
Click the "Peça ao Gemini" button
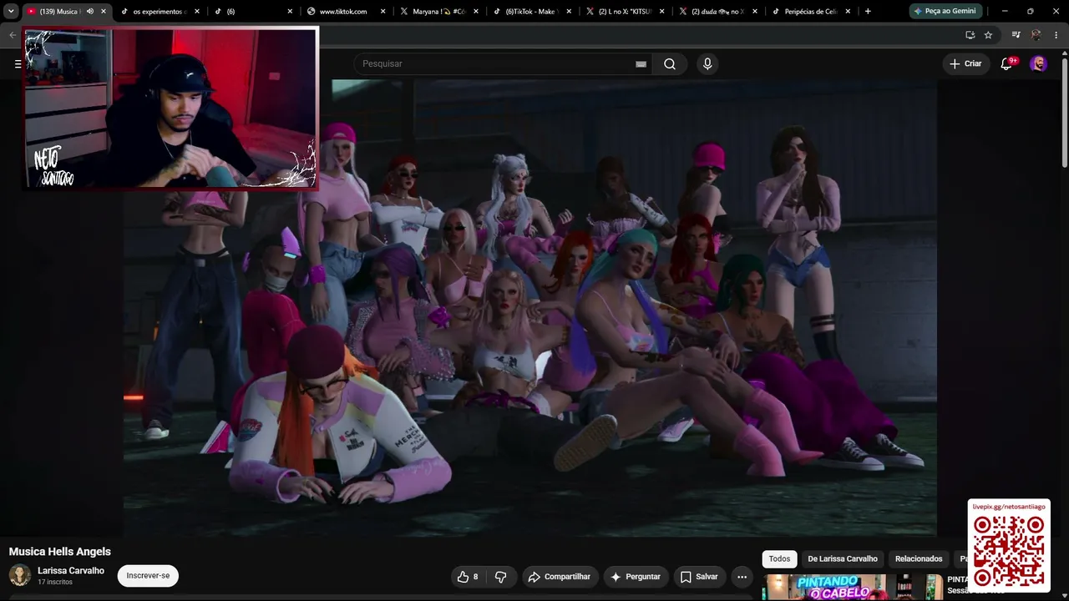coord(945,11)
